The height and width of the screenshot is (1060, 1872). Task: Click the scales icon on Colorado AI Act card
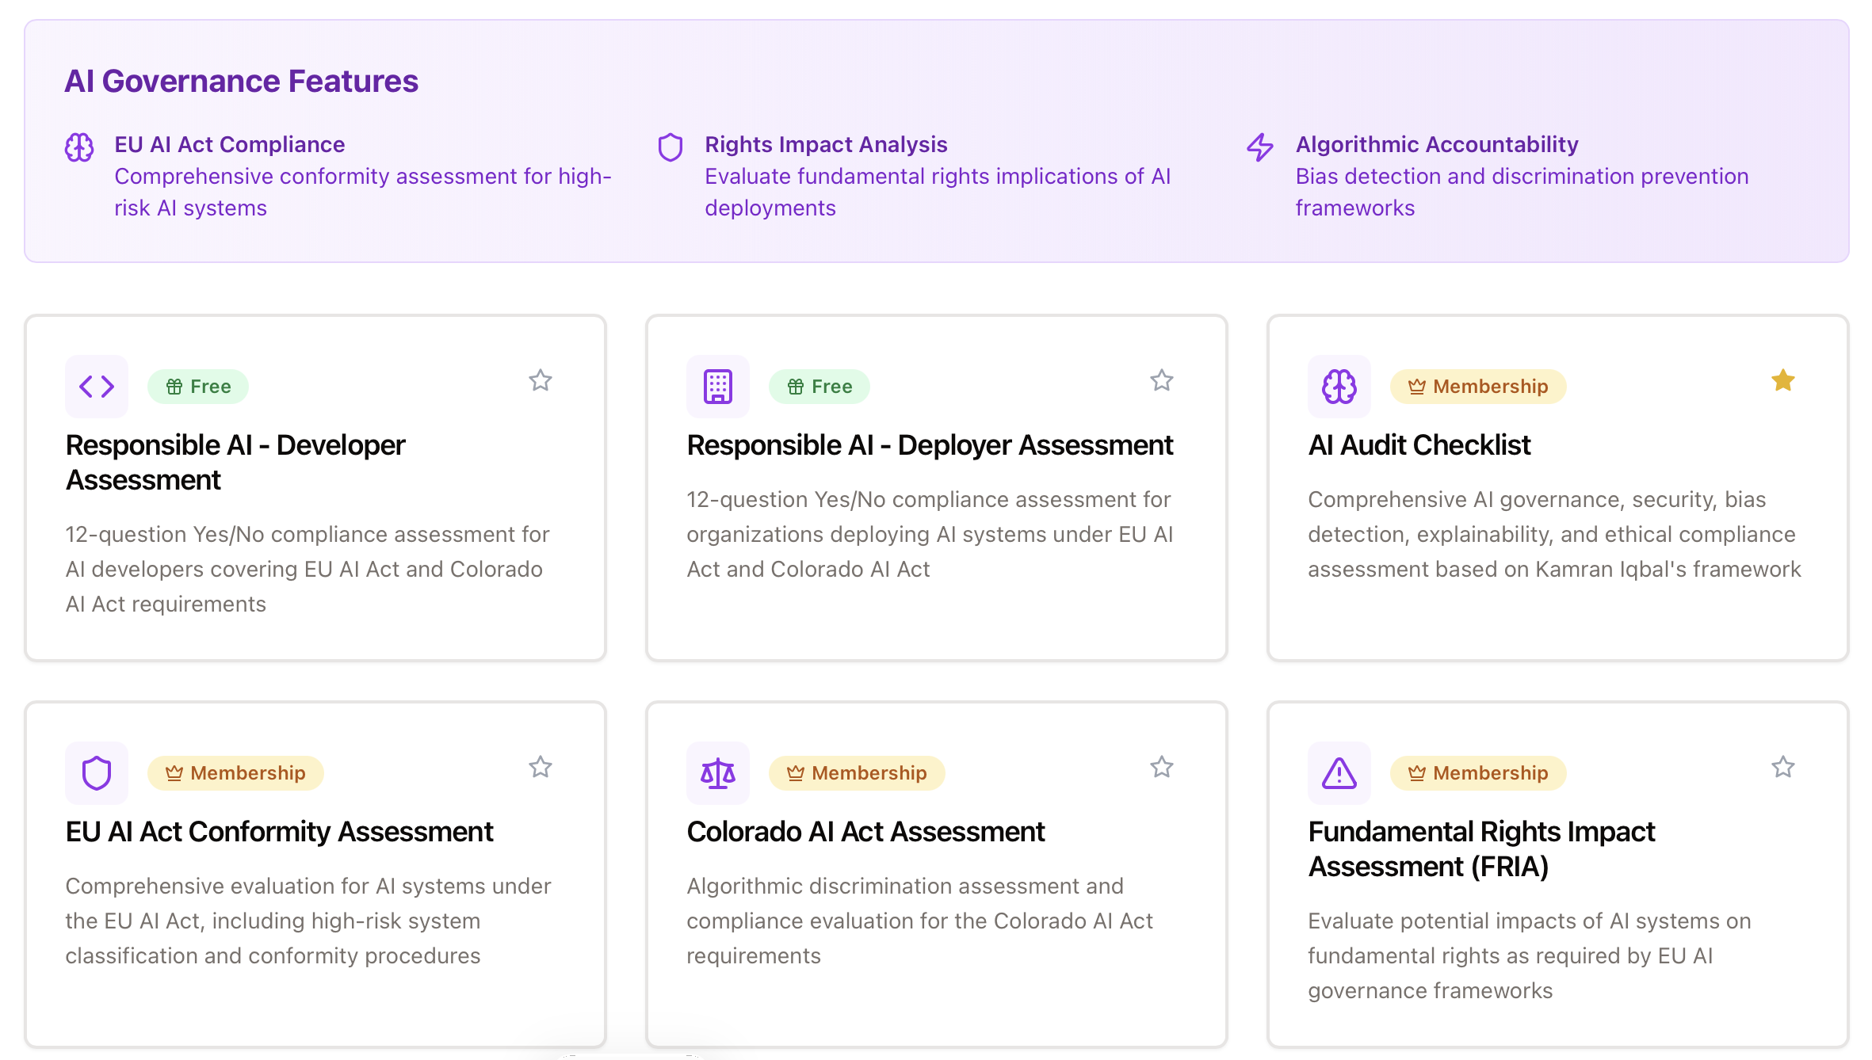[718, 773]
